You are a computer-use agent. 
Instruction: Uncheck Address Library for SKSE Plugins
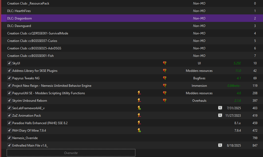coord(9,70)
